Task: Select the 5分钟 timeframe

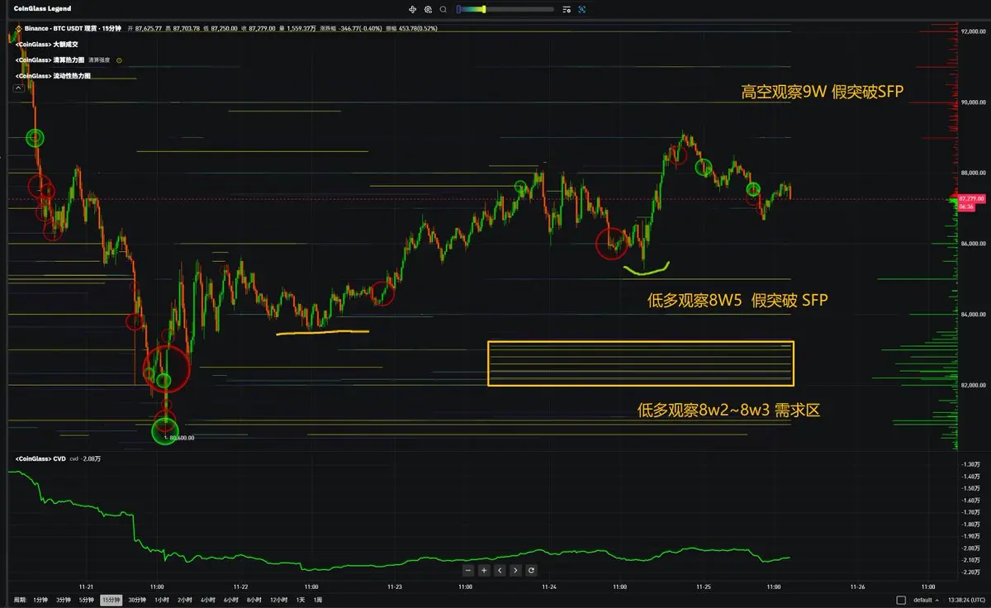Action: [x=87, y=600]
